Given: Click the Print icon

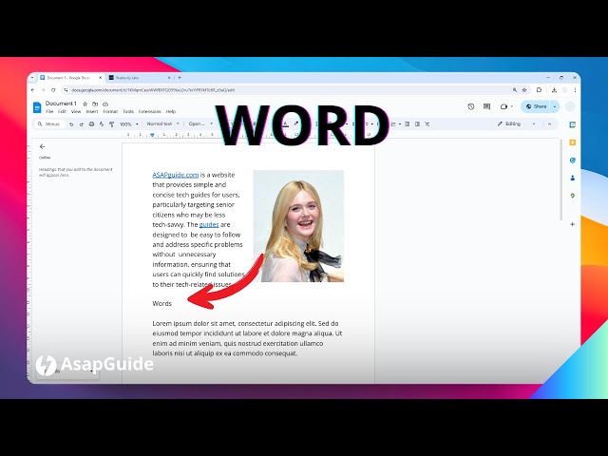Looking at the screenshot, I should (91, 124).
